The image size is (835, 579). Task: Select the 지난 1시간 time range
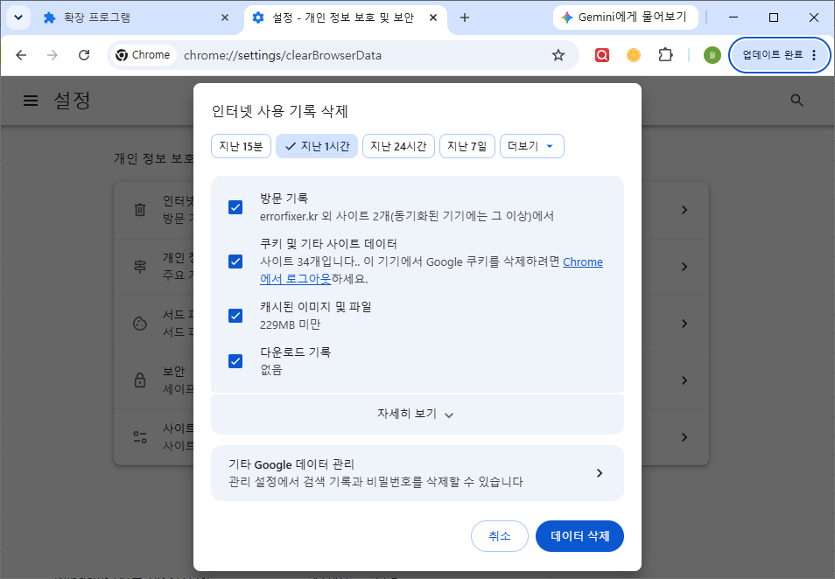click(318, 146)
